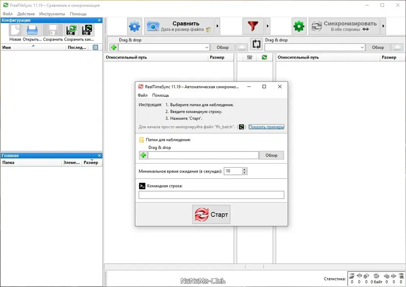
Task: Close the Главная panel
Action: (x=99, y=155)
